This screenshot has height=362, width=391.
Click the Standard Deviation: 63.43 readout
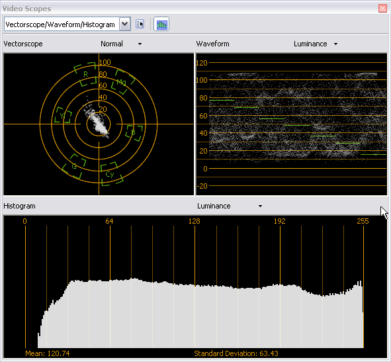tap(236, 353)
